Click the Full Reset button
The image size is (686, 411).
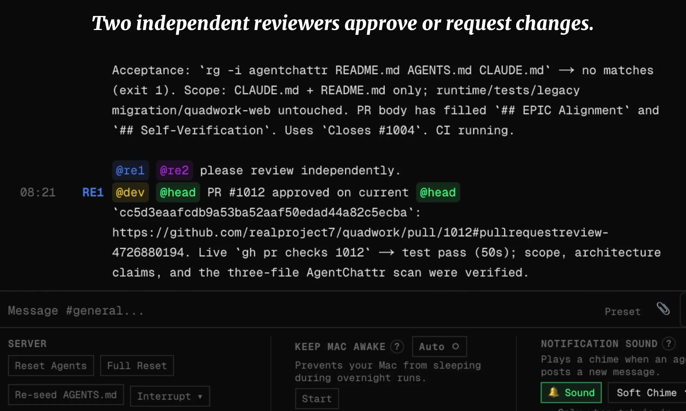click(x=137, y=366)
